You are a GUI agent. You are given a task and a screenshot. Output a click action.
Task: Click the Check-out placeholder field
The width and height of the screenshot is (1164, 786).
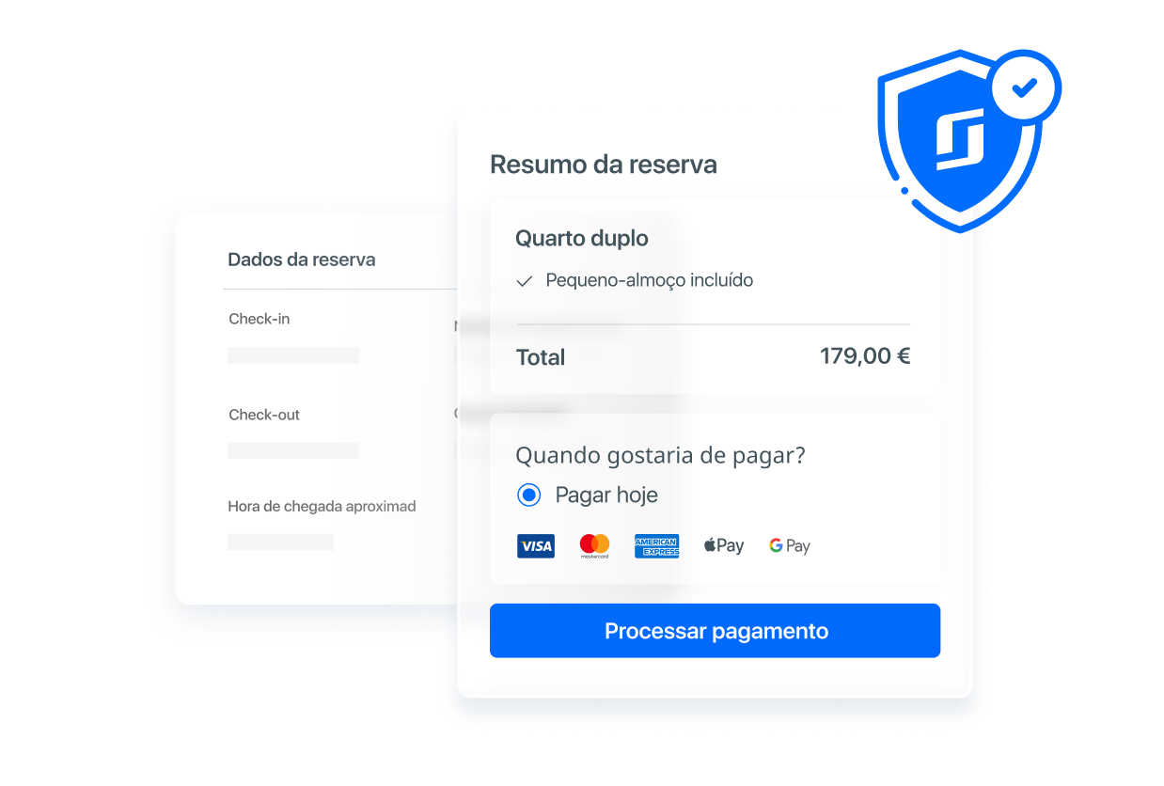click(293, 450)
